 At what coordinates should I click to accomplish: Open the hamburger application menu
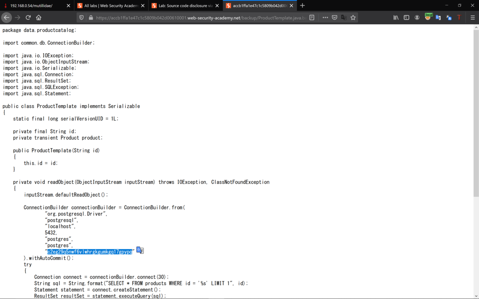coord(473,18)
